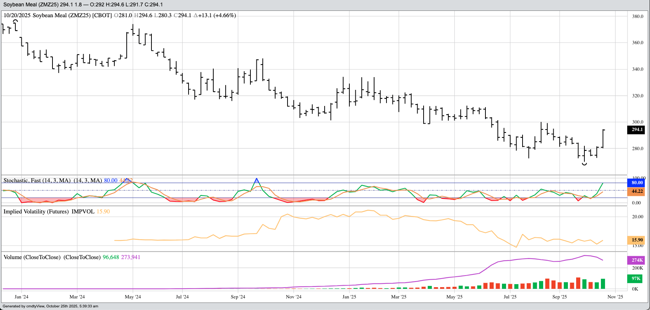Click the 380.0 price axis label
Screen dimensions: 650x310
(x=638, y=16)
